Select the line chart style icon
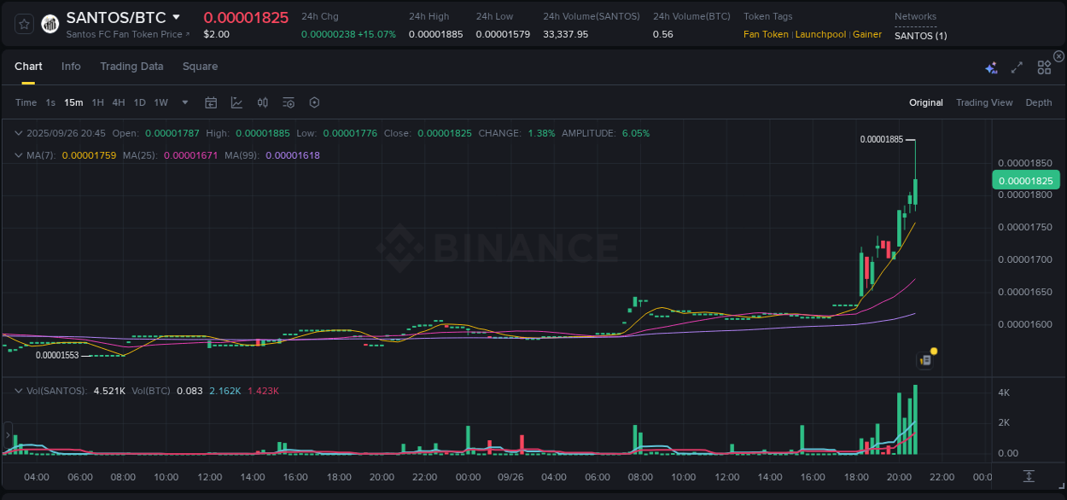 [236, 102]
